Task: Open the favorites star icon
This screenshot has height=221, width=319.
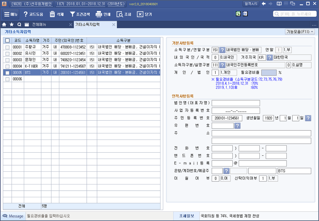Action: point(12,25)
